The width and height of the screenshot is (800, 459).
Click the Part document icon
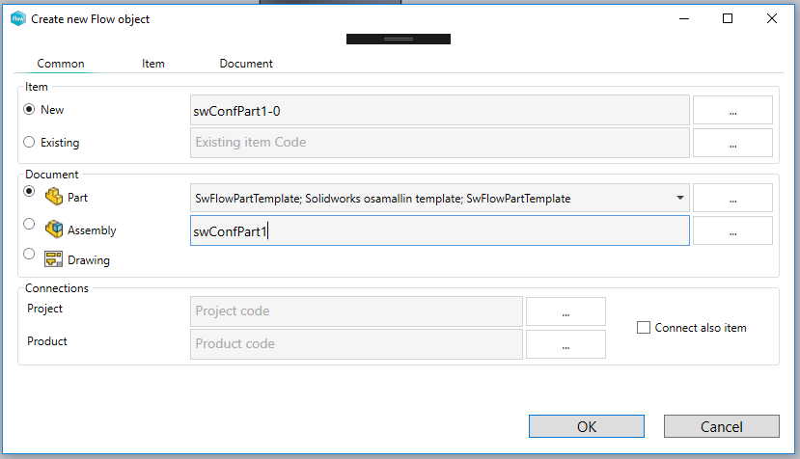click(x=54, y=198)
